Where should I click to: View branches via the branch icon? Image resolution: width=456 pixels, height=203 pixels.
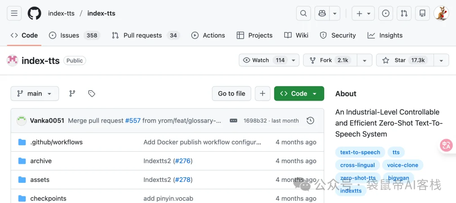(72, 93)
